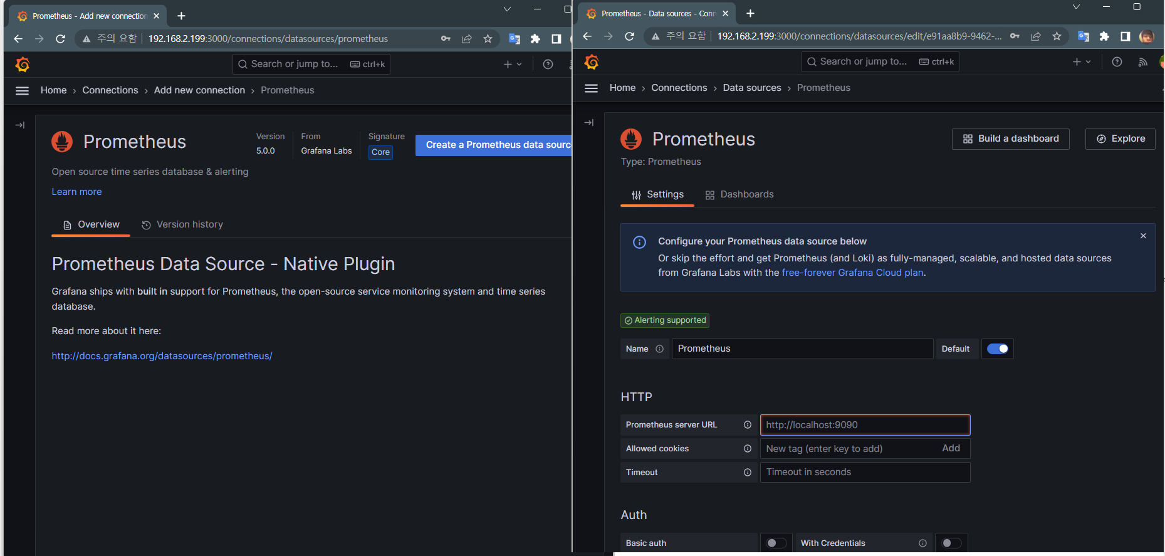
Task: Enable the Basic auth switch
Action: point(776,543)
